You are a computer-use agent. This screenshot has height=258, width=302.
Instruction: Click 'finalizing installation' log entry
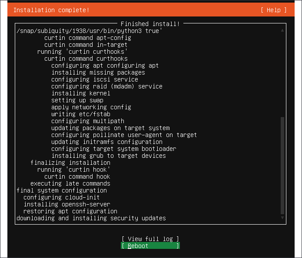point(70,163)
